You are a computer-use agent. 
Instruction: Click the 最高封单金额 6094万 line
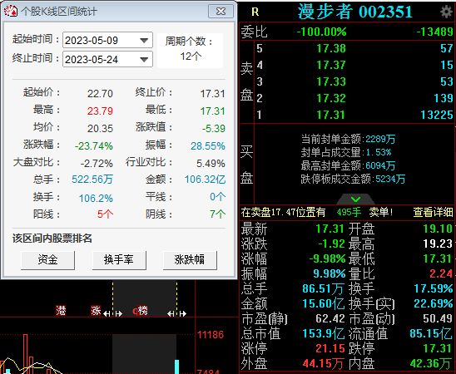click(x=348, y=165)
